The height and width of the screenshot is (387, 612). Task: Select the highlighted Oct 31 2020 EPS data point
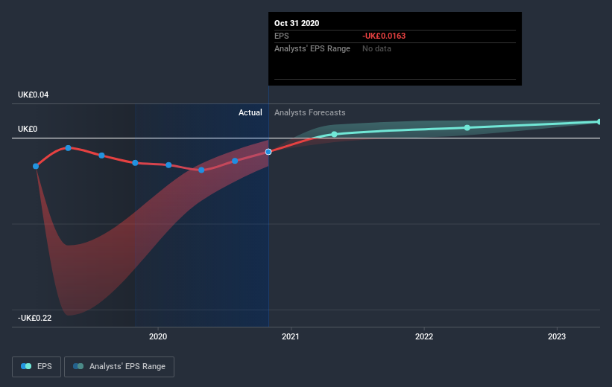click(268, 152)
